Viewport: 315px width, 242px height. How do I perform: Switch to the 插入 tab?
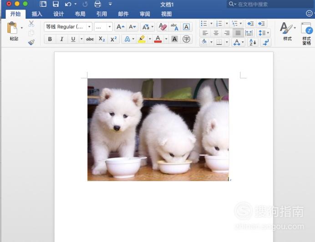click(37, 14)
